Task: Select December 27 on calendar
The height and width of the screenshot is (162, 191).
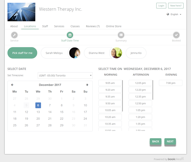Action: coord(38,125)
